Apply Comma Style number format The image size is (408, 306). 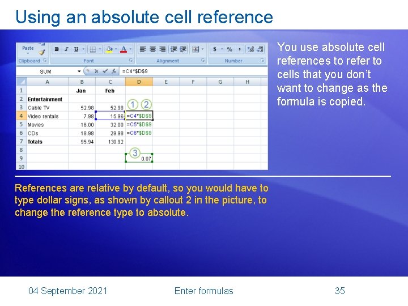pos(239,49)
